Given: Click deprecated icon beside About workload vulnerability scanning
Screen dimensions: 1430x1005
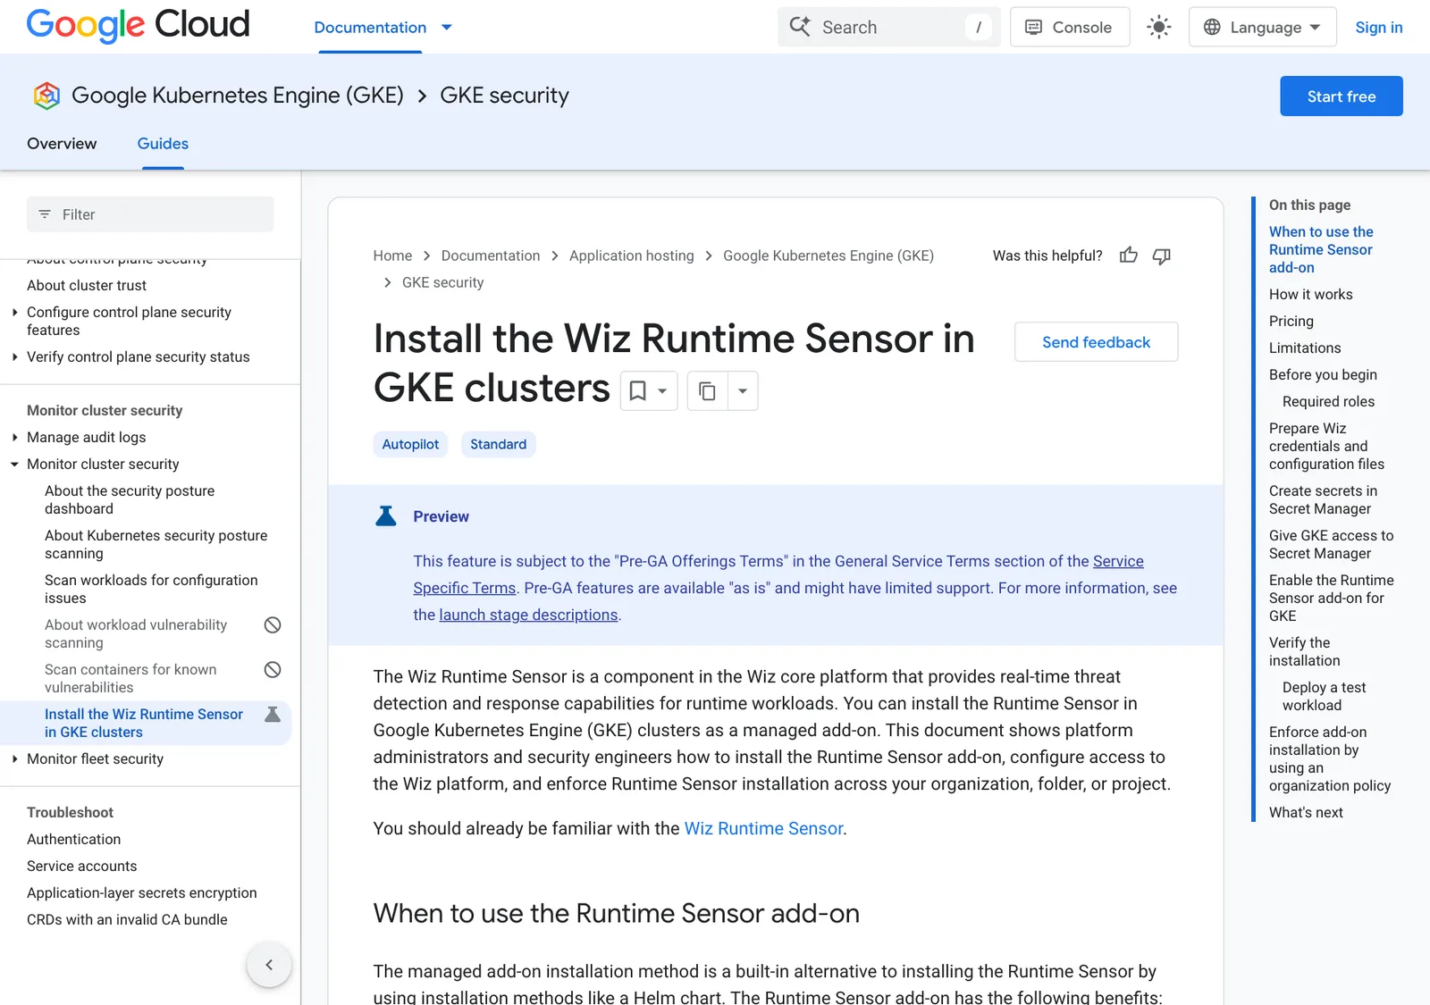Looking at the screenshot, I should tap(273, 624).
